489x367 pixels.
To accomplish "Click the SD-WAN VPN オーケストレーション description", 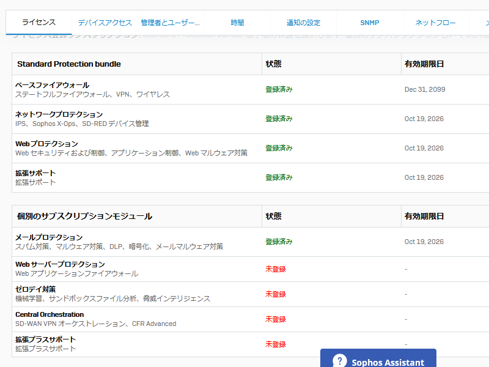I will tap(96, 324).
